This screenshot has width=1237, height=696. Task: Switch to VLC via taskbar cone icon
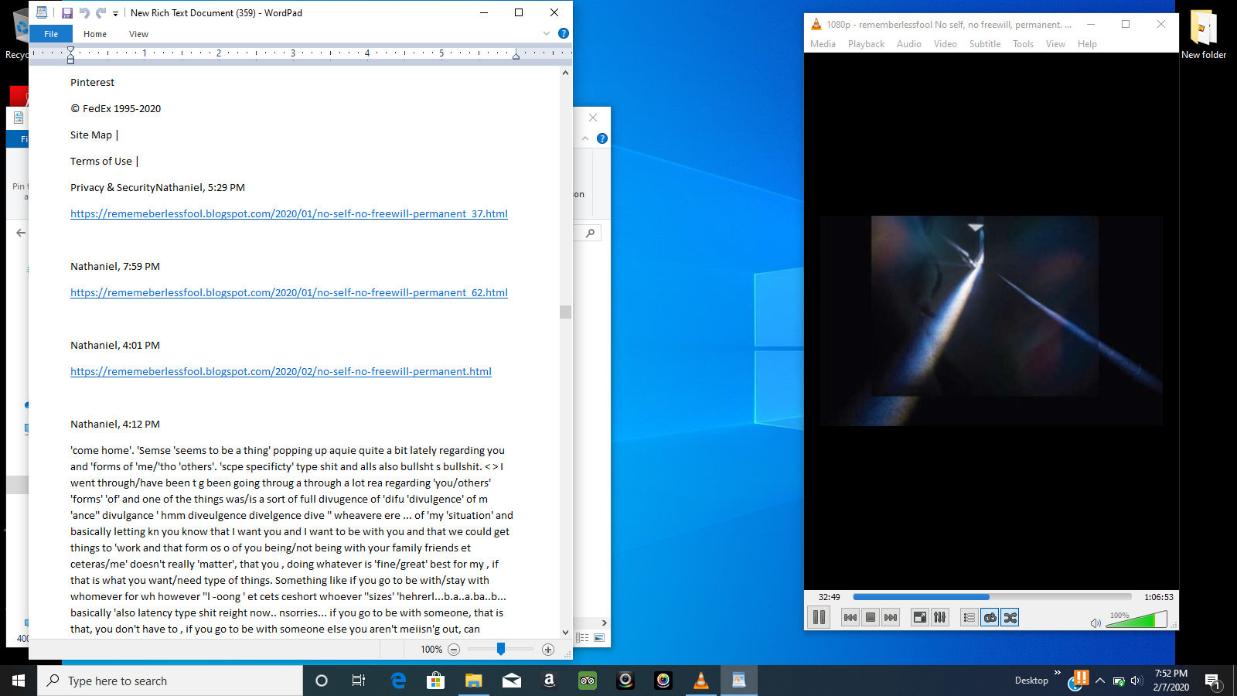(x=701, y=681)
